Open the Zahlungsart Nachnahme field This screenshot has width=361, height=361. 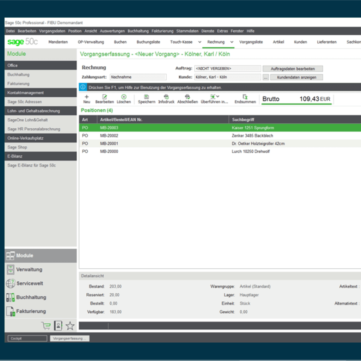[x=138, y=77]
